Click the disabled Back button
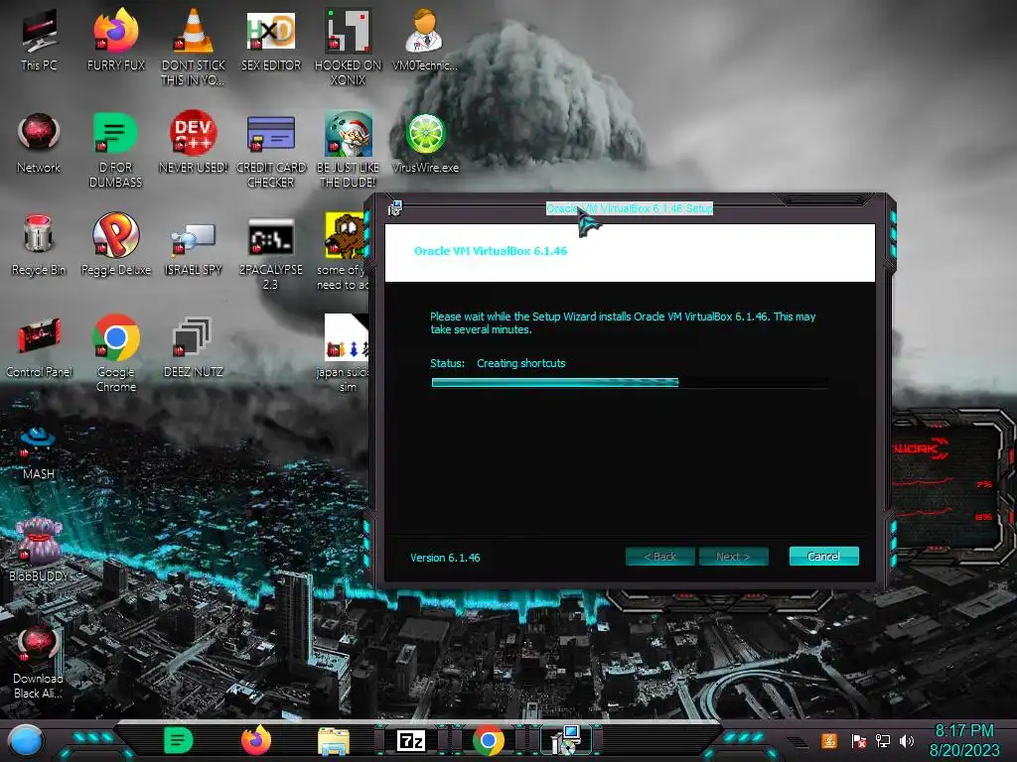This screenshot has height=762, width=1017. 660,556
